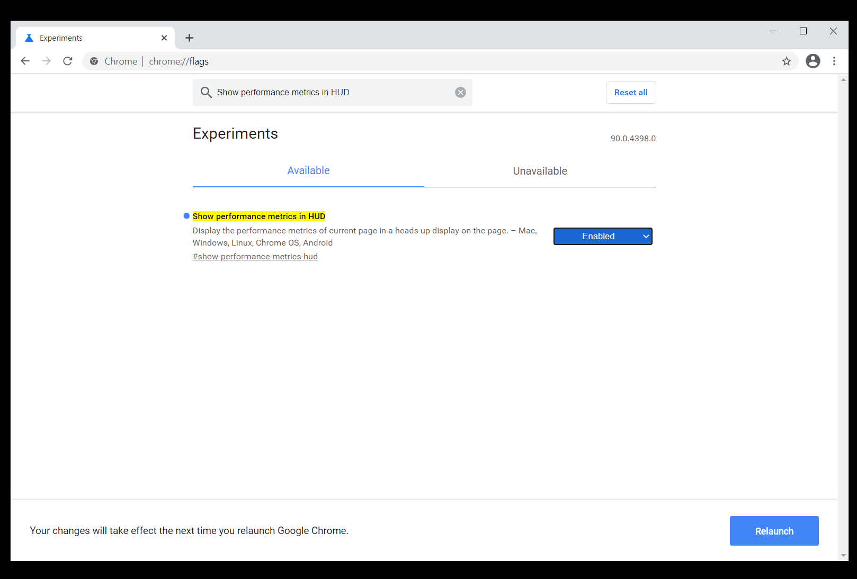Clear the search query with the X icon
This screenshot has width=857, height=579.
[460, 92]
